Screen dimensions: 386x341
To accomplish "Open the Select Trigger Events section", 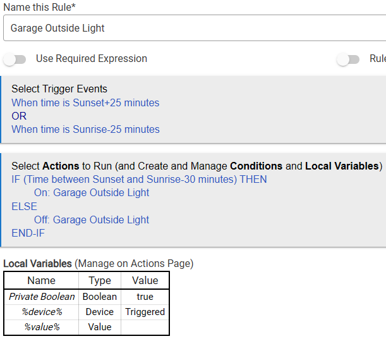I will click(x=59, y=89).
